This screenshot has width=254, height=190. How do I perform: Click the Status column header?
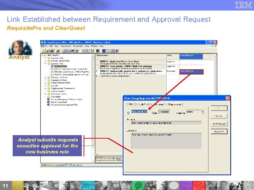[x=173, y=57]
